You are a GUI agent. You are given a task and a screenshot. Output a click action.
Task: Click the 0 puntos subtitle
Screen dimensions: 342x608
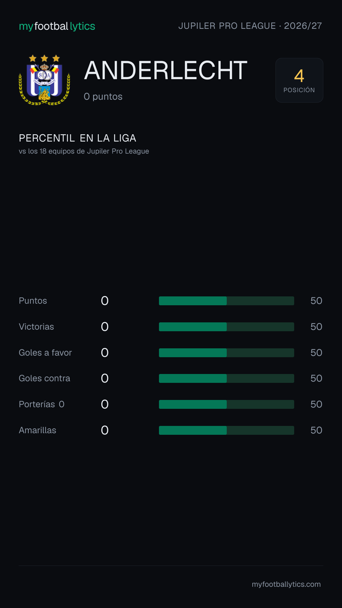click(x=103, y=97)
